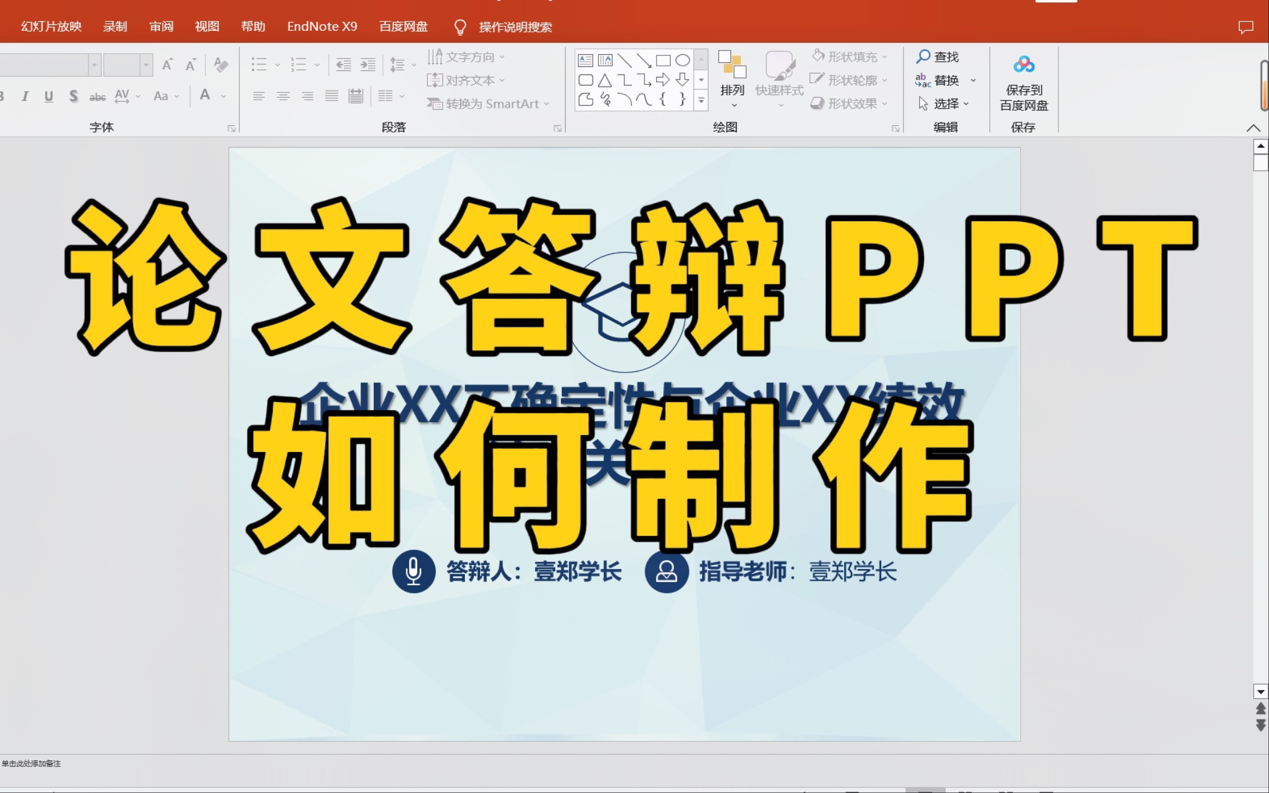This screenshot has height=793, width=1269.
Task: Toggle bold formatting
Action: [x=3, y=96]
